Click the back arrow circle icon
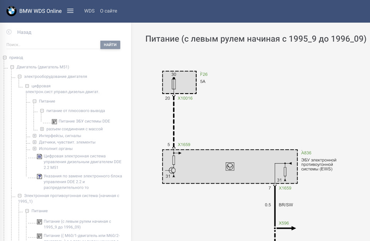 tap(9, 32)
